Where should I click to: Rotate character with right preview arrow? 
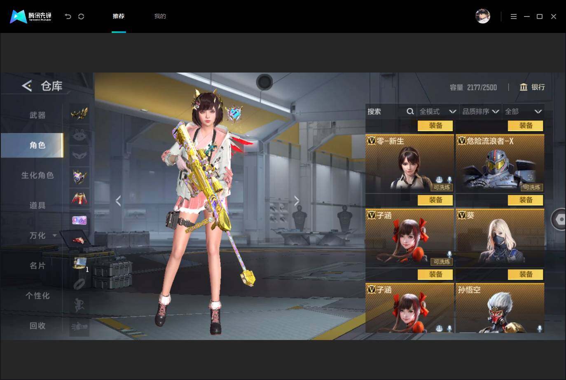tap(297, 201)
